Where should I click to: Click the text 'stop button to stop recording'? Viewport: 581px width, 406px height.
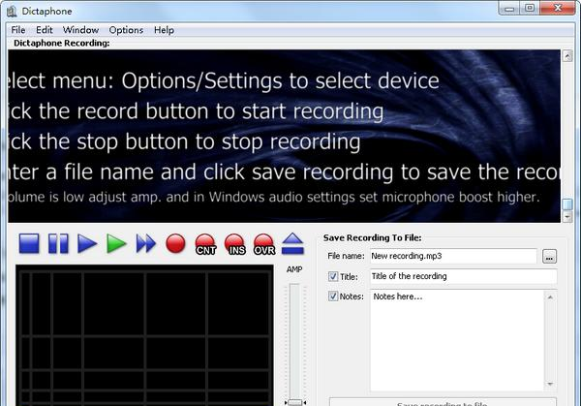tap(218, 142)
